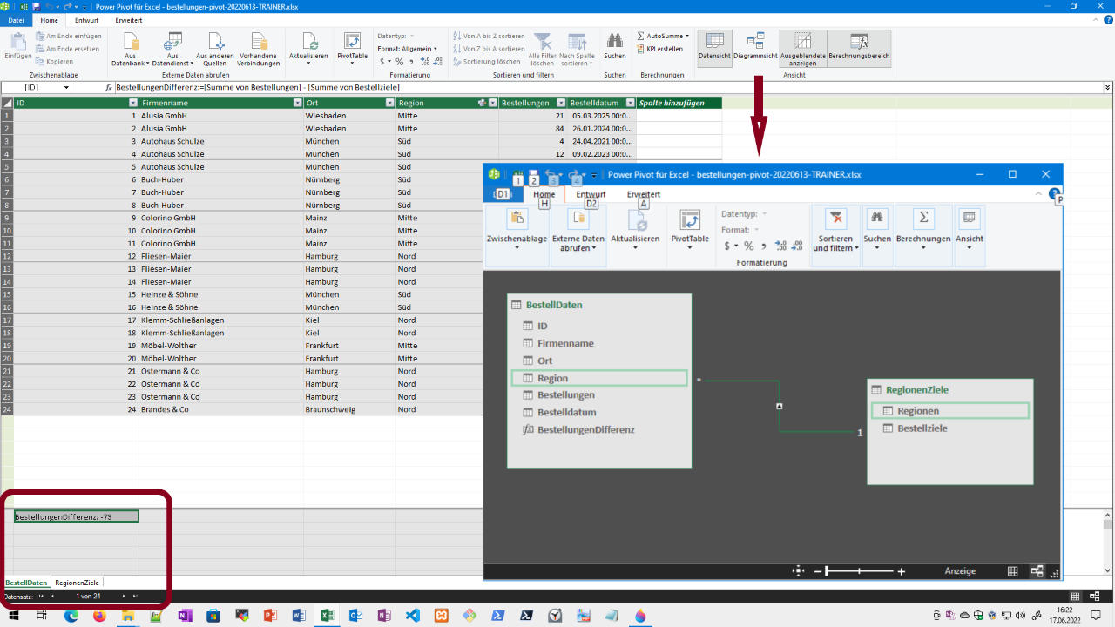Go to last record in Datensatz navigator
Viewport: 1115px width, 627px height.
[135, 596]
